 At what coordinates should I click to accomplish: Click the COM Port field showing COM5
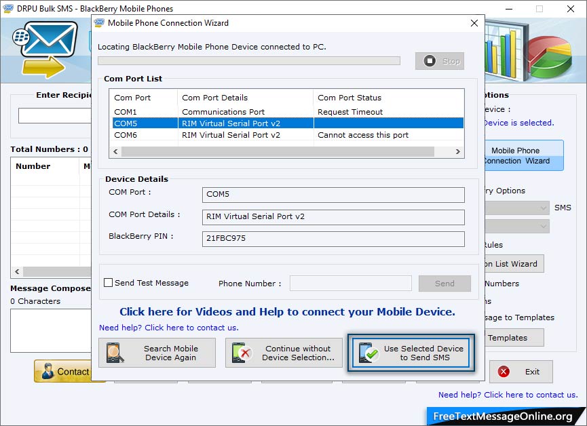pyautogui.click(x=333, y=195)
